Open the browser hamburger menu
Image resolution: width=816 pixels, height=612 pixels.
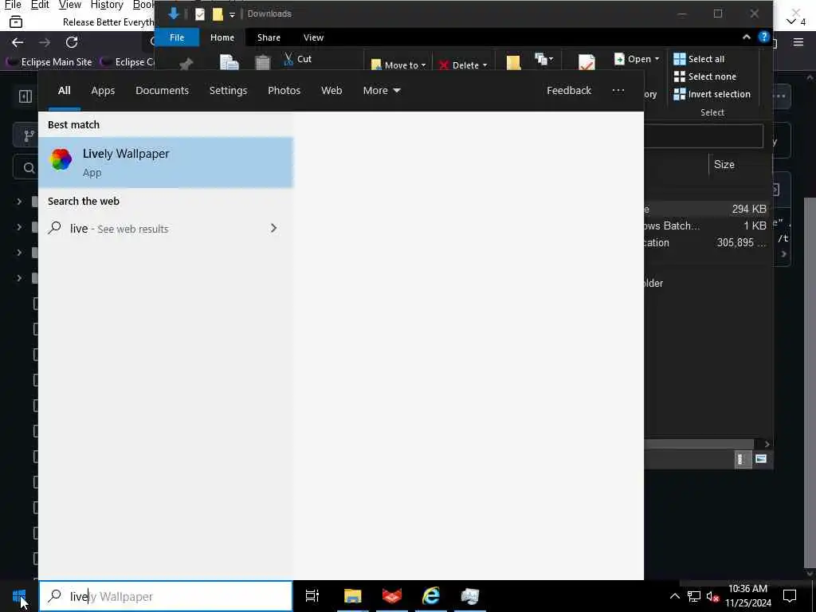tap(798, 42)
